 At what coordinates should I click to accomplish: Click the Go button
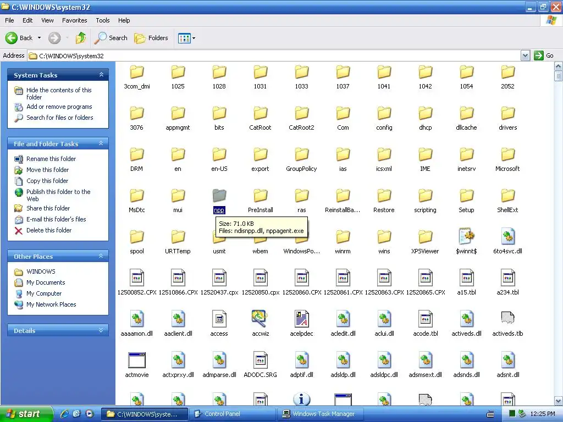[x=544, y=55]
